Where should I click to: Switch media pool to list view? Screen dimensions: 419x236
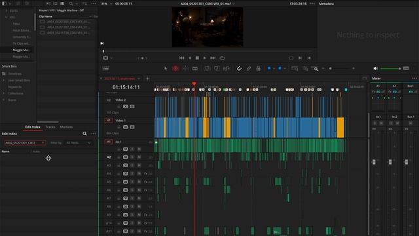coord(62,4)
